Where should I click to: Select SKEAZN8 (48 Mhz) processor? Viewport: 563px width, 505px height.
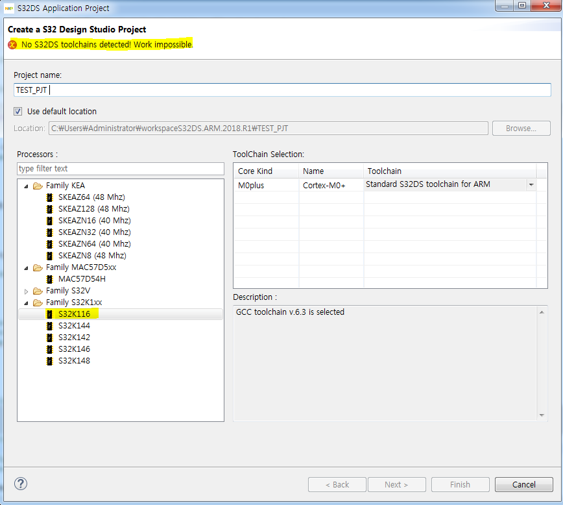point(92,256)
